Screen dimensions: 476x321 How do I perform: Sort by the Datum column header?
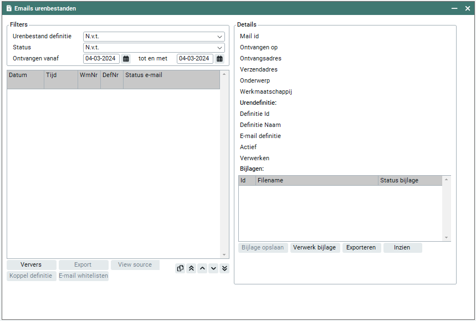(25, 75)
